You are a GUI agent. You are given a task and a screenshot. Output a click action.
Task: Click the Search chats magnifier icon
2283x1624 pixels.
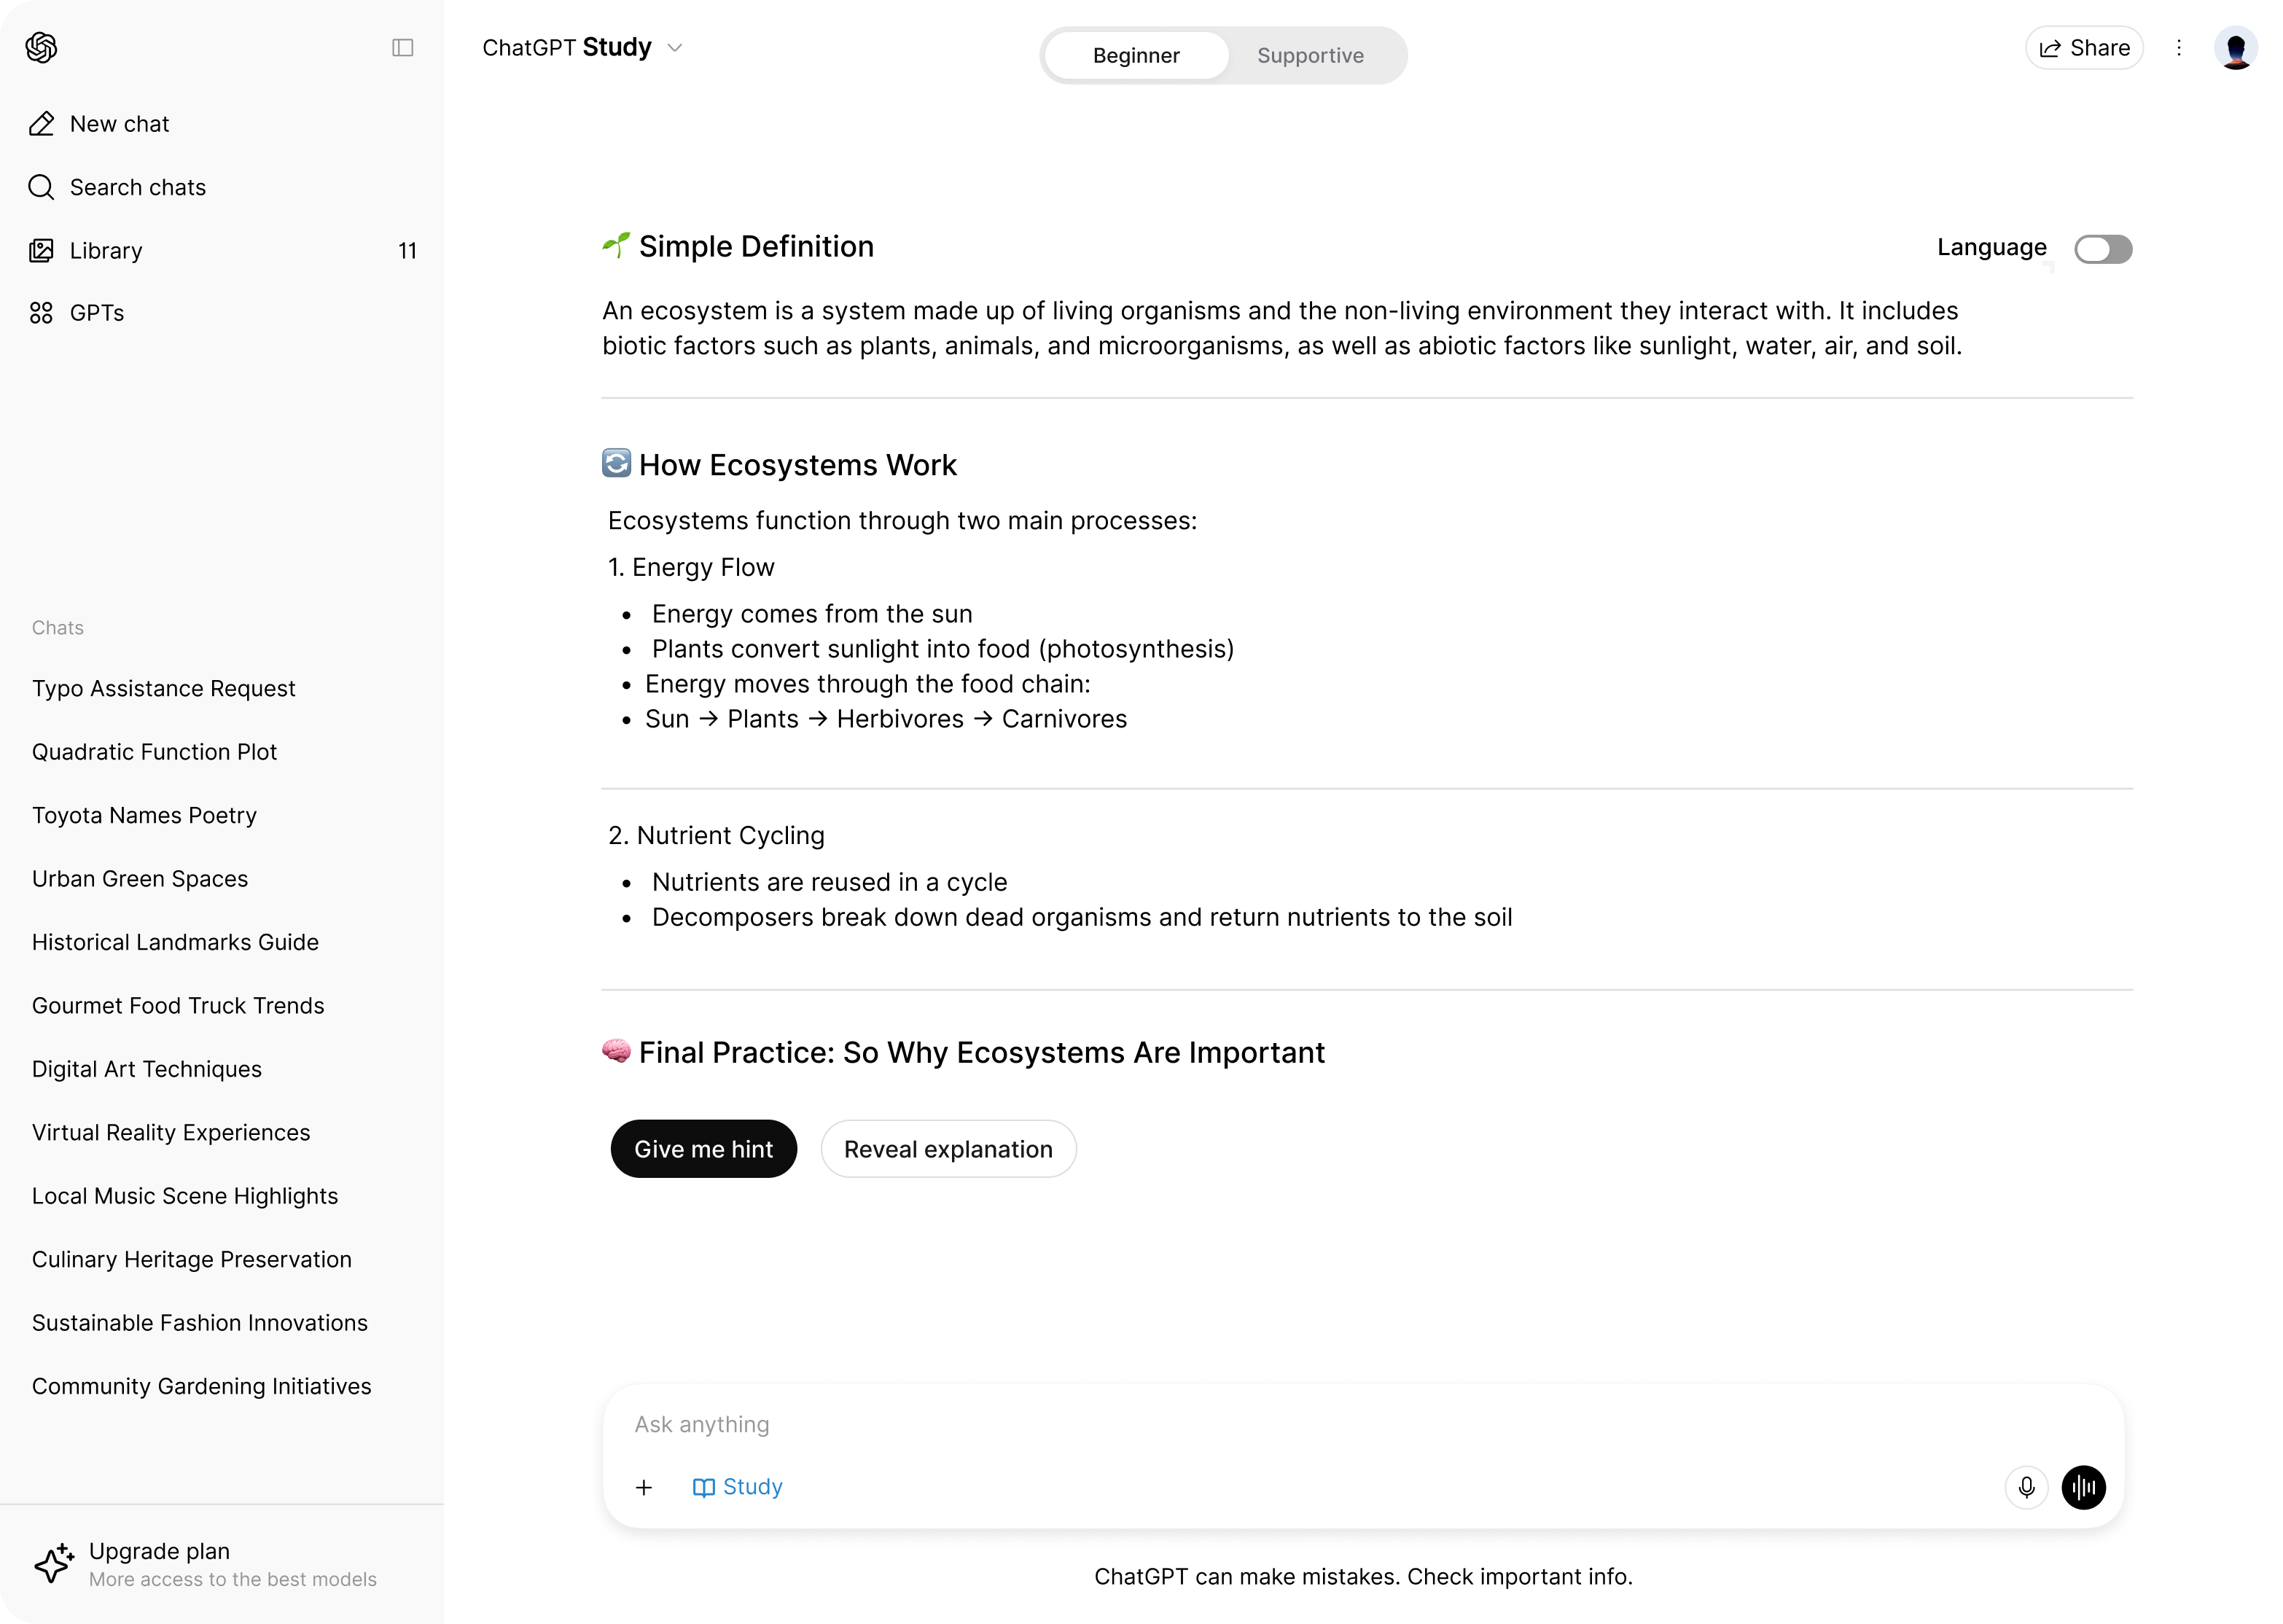tap(41, 187)
